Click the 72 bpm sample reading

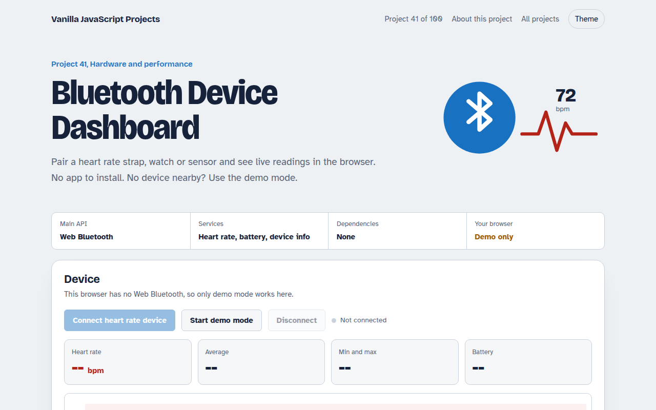click(x=566, y=99)
